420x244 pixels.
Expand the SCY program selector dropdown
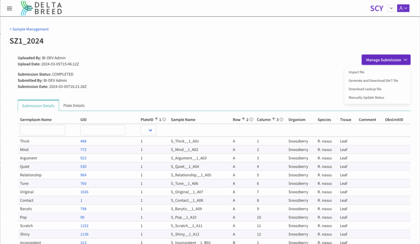[391, 8]
